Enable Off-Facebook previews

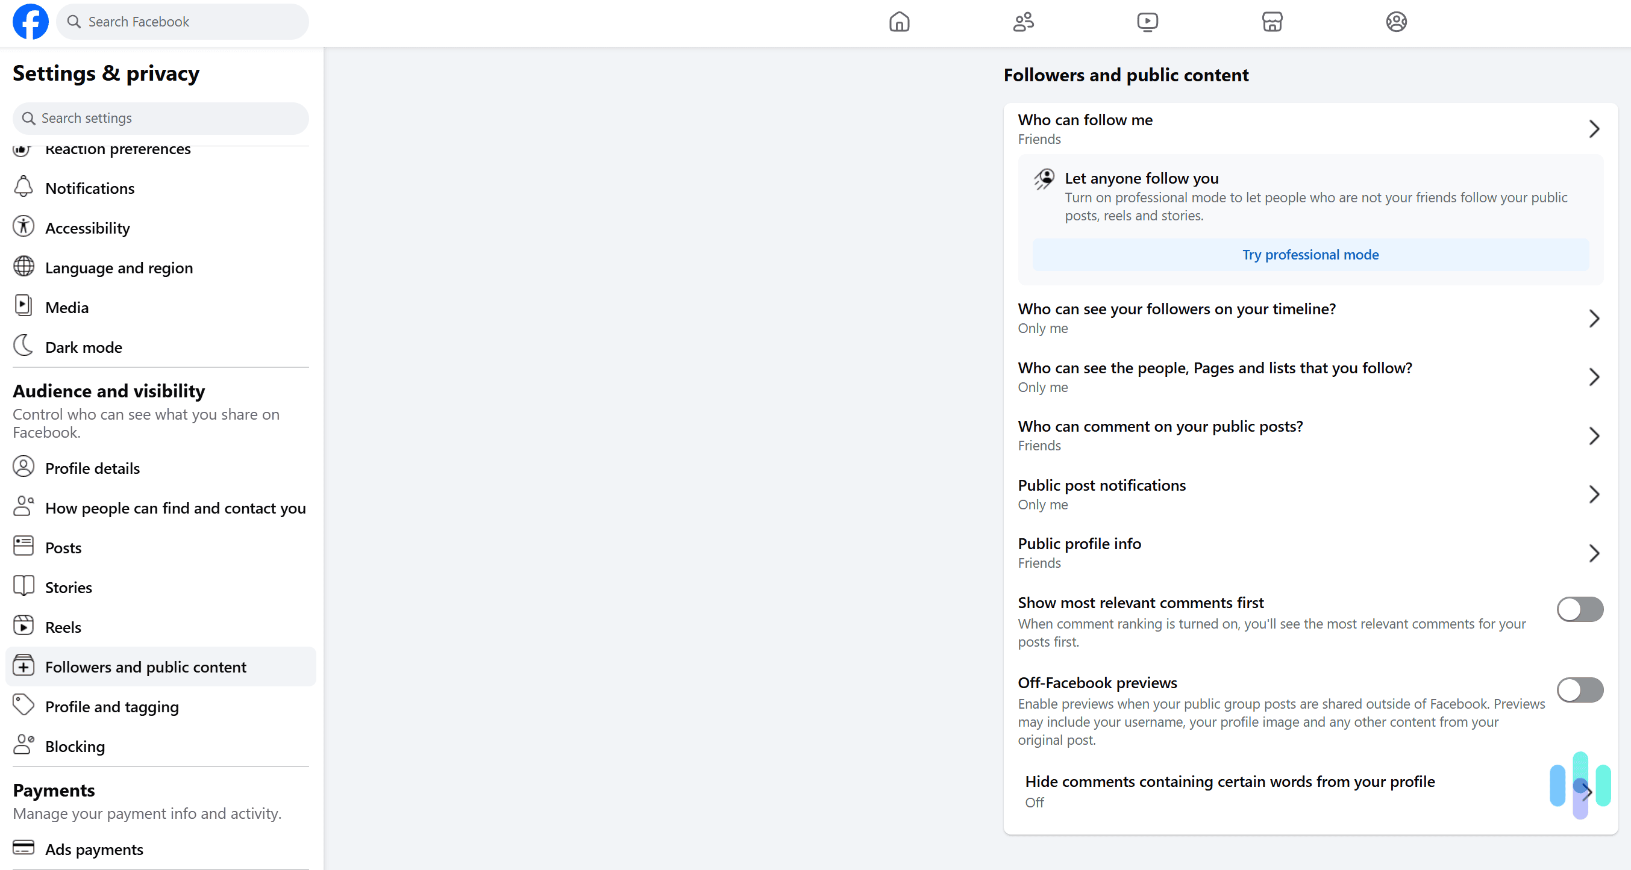(1580, 691)
